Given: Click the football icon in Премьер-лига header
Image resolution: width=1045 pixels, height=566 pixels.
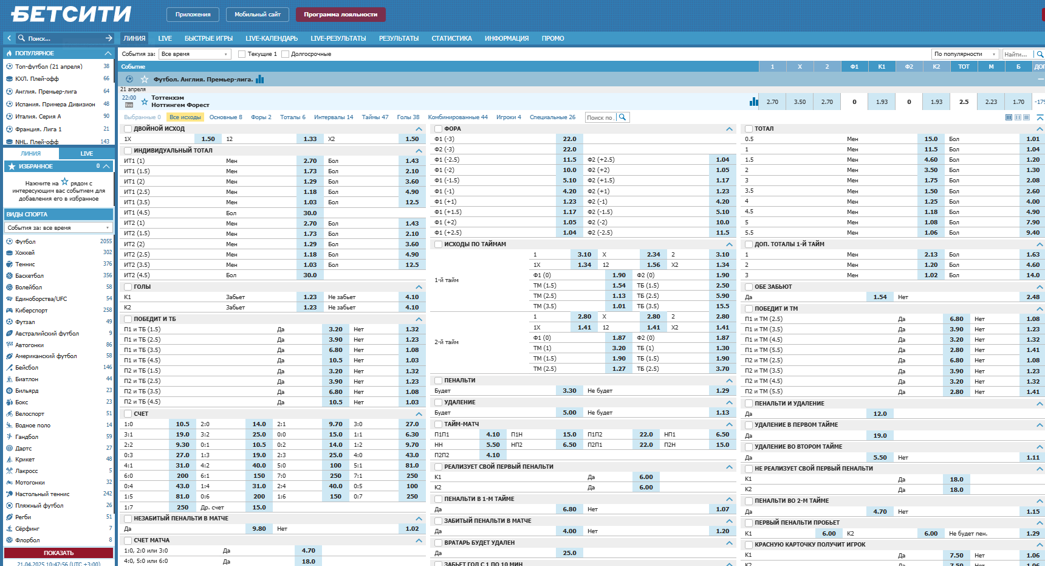Looking at the screenshot, I should [x=129, y=79].
